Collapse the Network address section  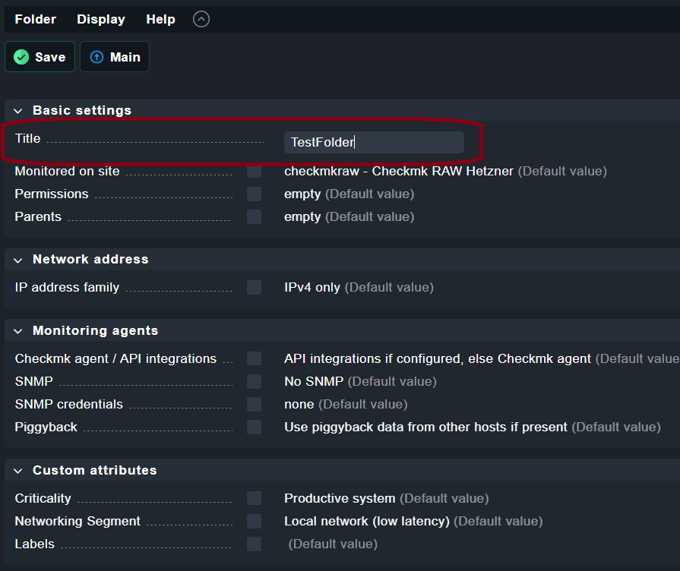pos(17,260)
